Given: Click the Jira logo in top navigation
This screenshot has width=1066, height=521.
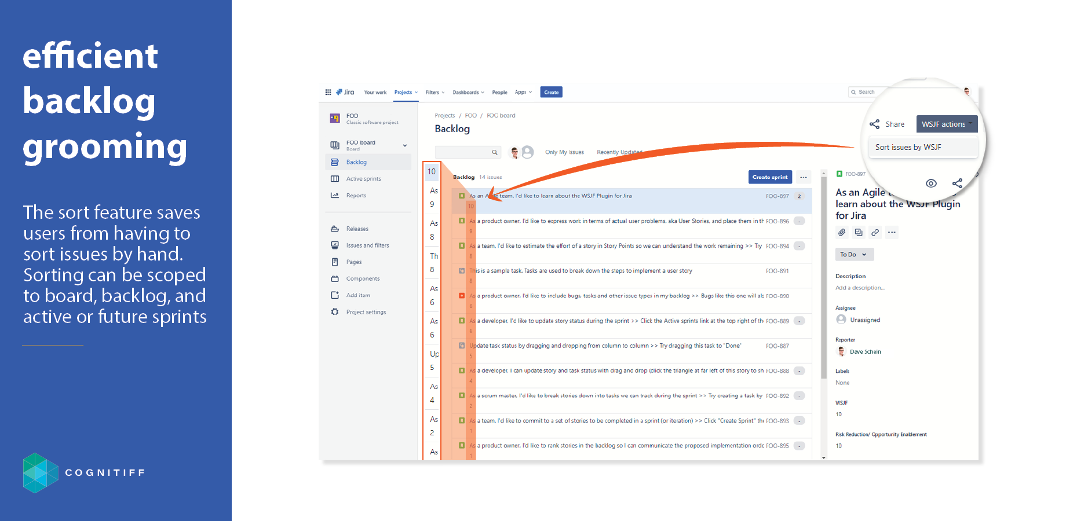Looking at the screenshot, I should [345, 92].
